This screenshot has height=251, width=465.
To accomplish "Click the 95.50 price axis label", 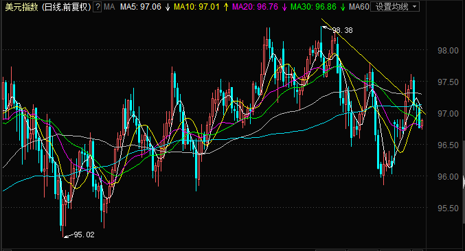I will click(448, 208).
